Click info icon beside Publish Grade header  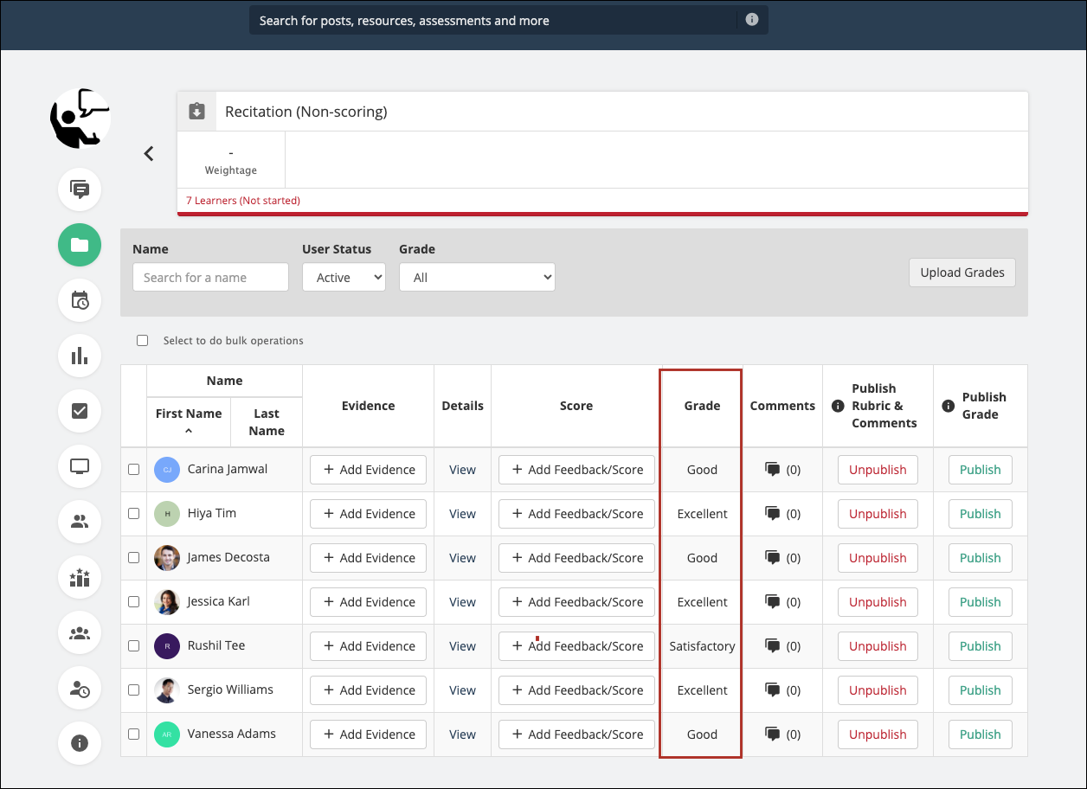pos(948,406)
